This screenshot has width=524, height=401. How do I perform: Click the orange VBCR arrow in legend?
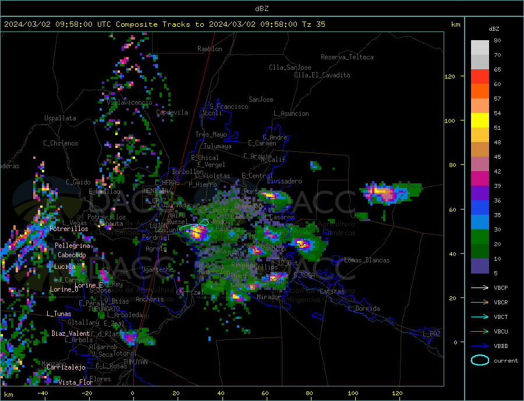pyautogui.click(x=480, y=303)
